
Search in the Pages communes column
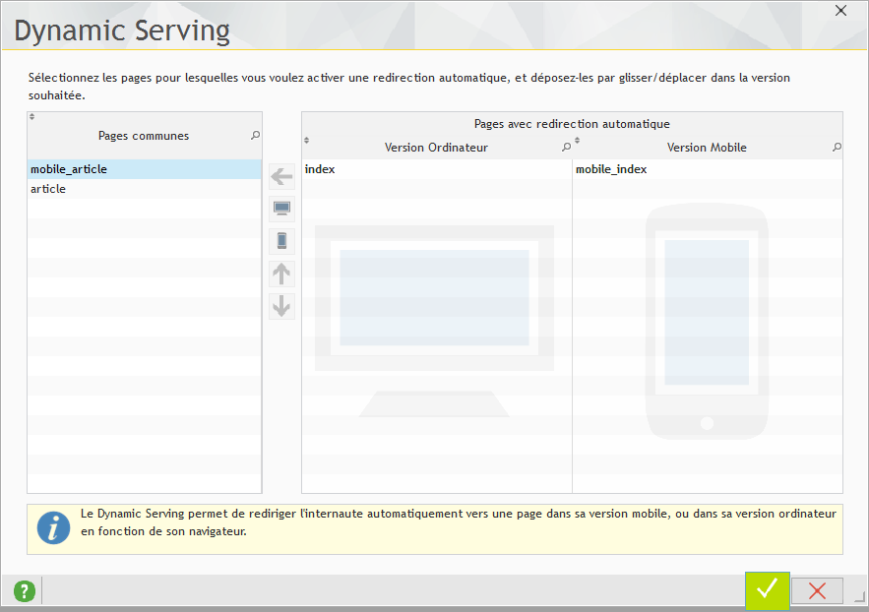click(x=256, y=136)
